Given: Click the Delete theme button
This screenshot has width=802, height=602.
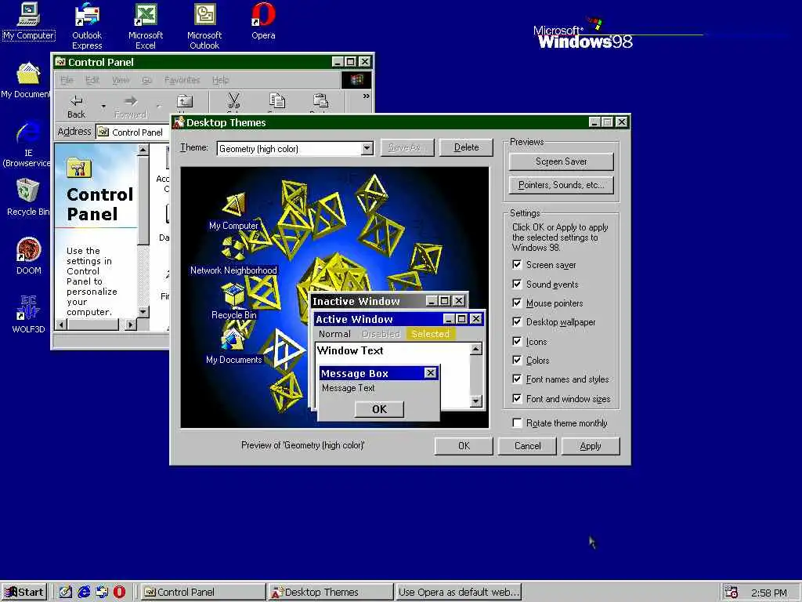Looking at the screenshot, I should pyautogui.click(x=466, y=147).
